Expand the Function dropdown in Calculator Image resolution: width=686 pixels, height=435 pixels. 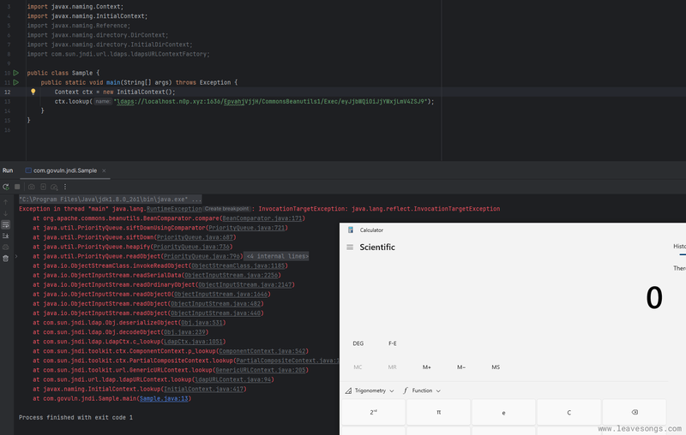pyautogui.click(x=421, y=390)
